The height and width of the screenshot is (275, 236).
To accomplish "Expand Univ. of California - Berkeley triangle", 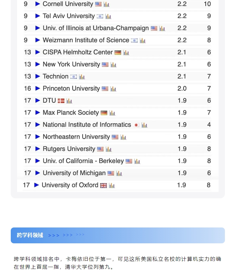I will (x=38, y=161).
